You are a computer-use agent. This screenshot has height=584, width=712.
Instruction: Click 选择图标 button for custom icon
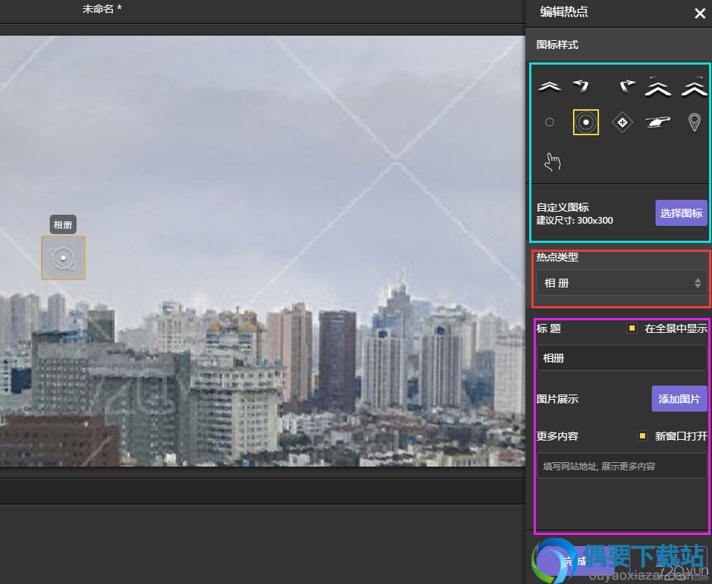click(681, 213)
